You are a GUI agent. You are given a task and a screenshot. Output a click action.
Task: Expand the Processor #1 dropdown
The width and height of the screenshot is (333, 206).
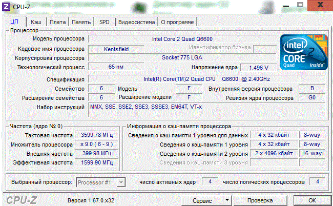coord(121,182)
